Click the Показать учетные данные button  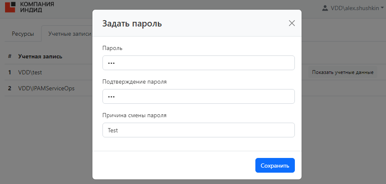(343, 72)
